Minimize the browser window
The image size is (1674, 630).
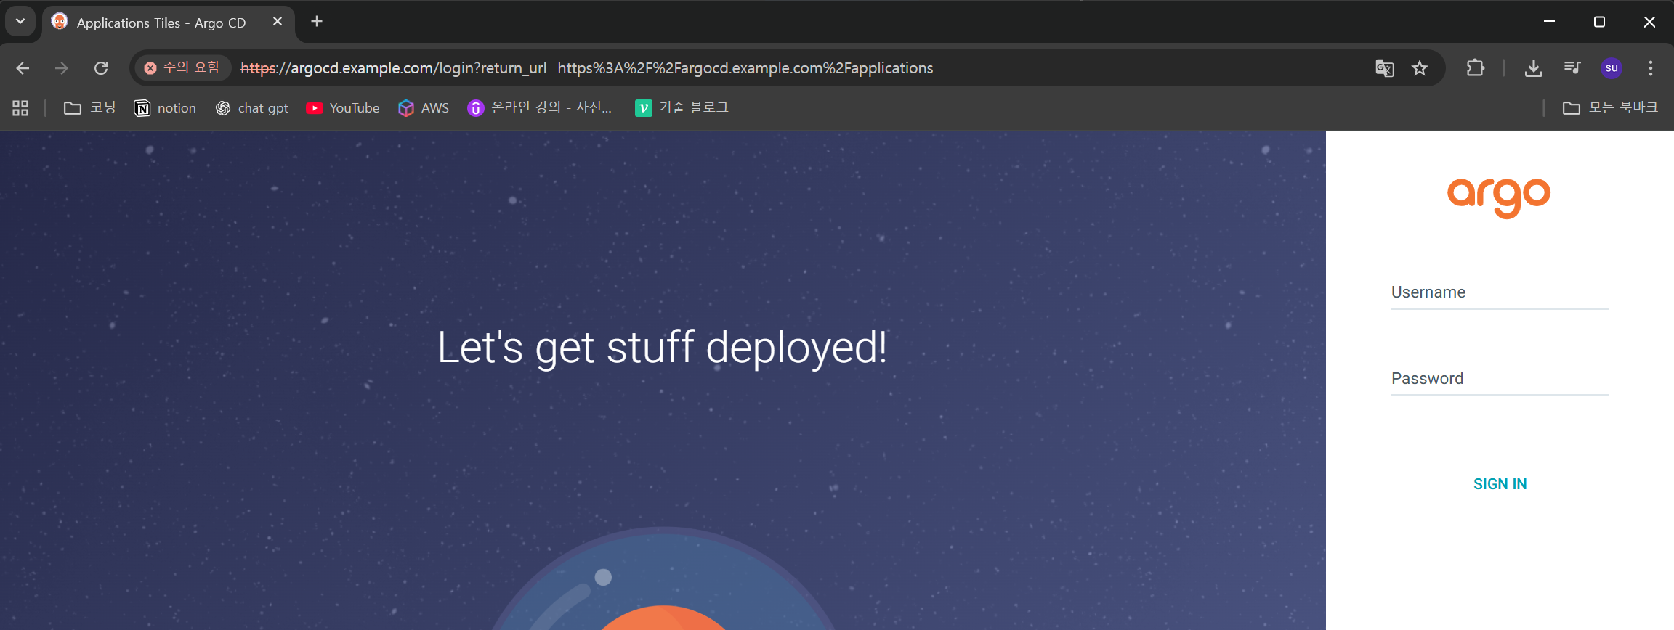pyautogui.click(x=1549, y=22)
